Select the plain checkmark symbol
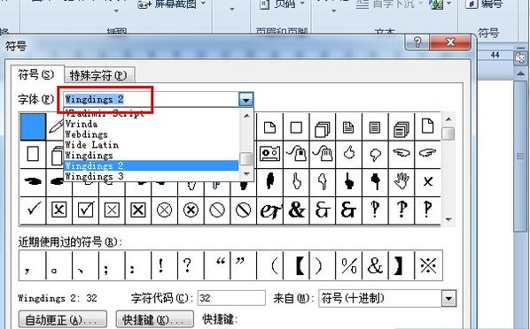Image resolution: width=530 pixels, height=329 pixels. (33, 210)
